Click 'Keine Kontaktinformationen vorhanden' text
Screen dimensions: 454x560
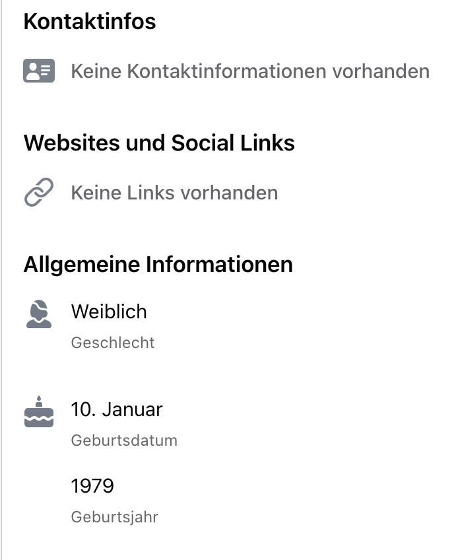(x=250, y=71)
